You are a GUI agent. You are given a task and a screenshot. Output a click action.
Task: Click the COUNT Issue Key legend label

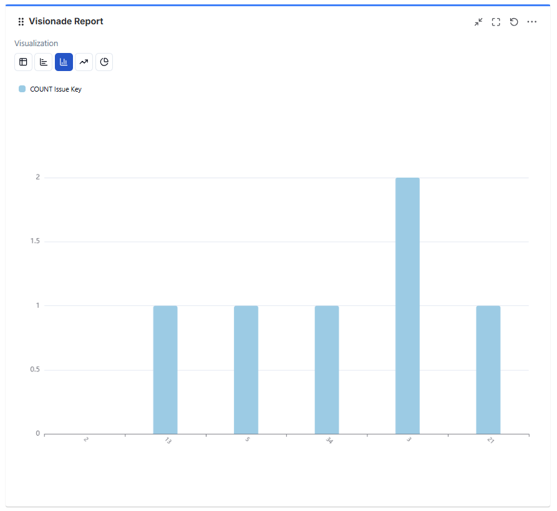click(x=56, y=90)
